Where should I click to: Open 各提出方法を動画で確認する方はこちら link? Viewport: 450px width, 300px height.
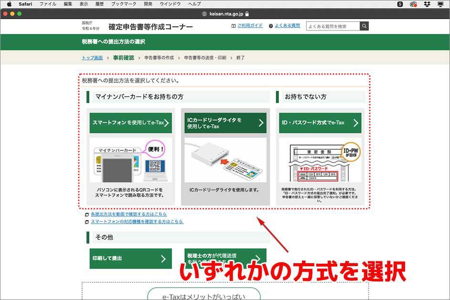(x=129, y=214)
